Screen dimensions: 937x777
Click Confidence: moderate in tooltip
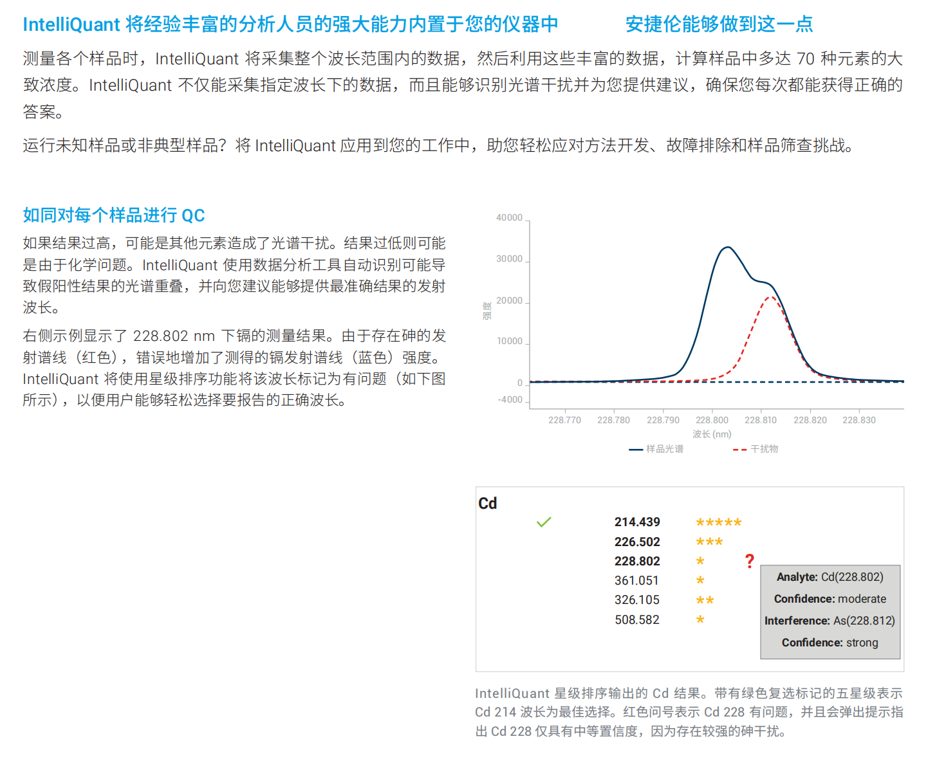(x=830, y=599)
